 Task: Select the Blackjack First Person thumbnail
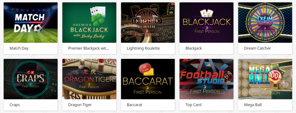[206, 23]
